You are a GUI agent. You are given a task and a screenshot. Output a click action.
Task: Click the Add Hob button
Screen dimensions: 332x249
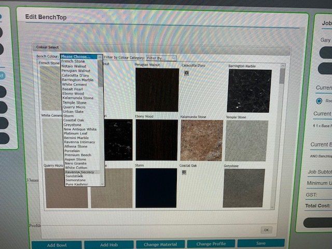pyautogui.click(x=109, y=244)
